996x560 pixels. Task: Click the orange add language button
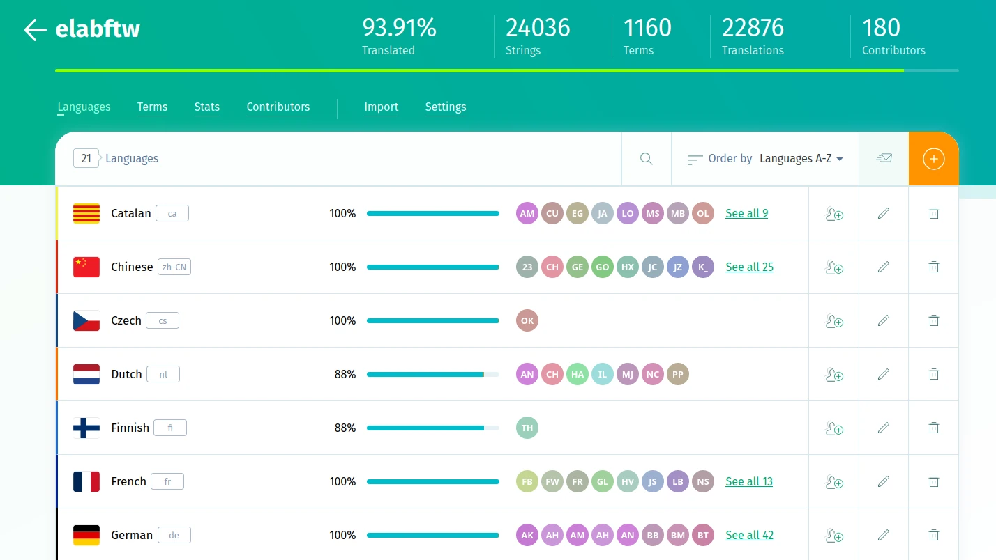pos(933,159)
